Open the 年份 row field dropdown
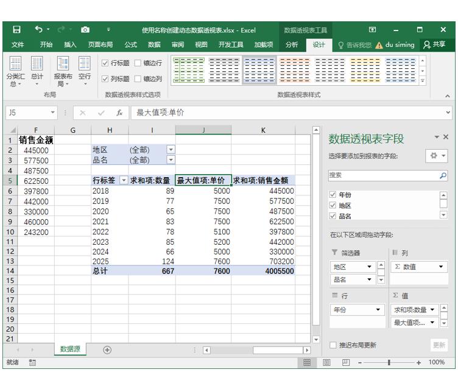Viewport: 458px width, 389px height. pyautogui.click(x=378, y=310)
